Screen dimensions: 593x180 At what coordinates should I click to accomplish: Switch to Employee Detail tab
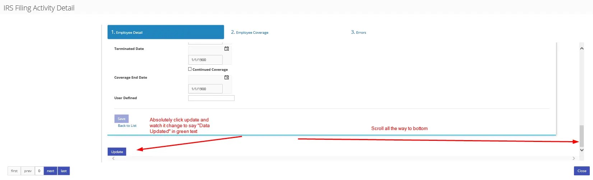pos(166,32)
